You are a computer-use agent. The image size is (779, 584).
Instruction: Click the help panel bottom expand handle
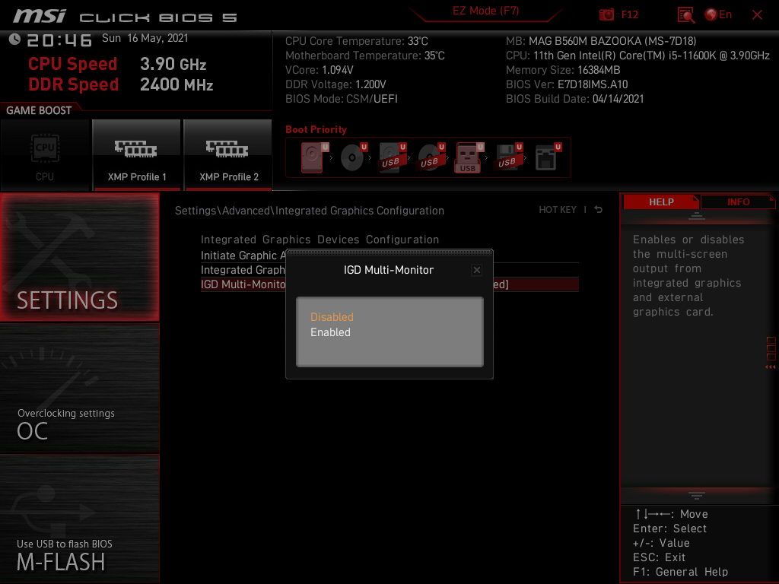[697, 496]
